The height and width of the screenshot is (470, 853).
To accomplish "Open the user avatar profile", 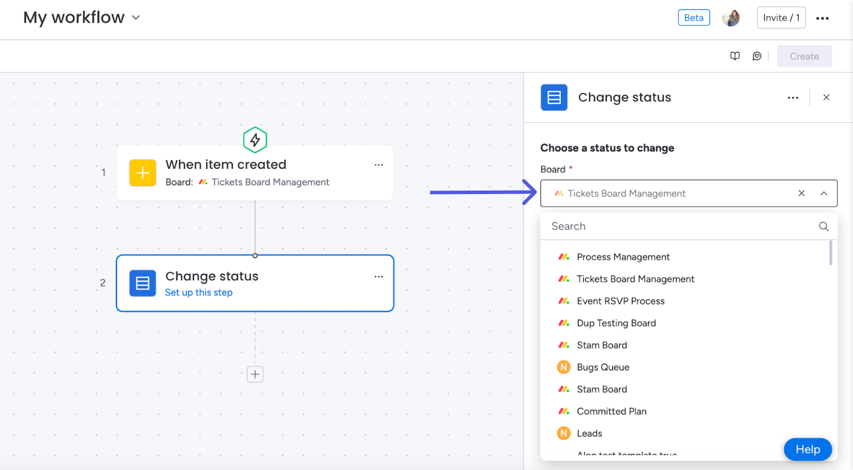I will pyautogui.click(x=731, y=18).
